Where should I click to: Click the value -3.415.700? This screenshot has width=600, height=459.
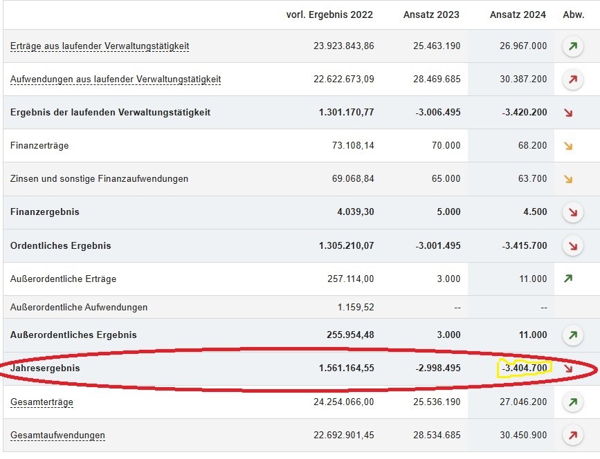point(525,245)
